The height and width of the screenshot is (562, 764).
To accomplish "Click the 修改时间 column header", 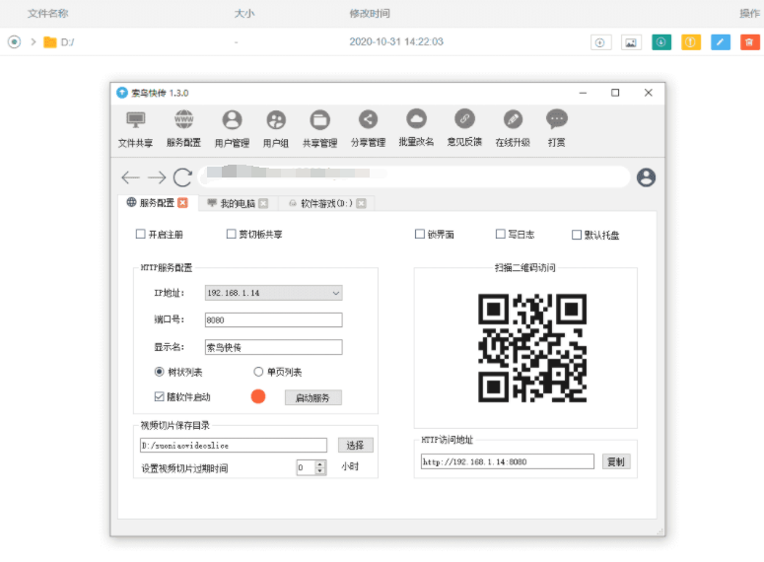I will pyautogui.click(x=370, y=14).
